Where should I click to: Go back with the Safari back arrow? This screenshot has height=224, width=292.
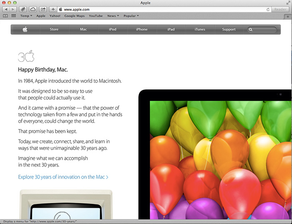pos(6,9)
